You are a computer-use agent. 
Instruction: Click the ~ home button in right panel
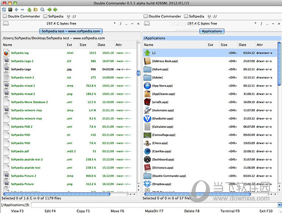[x=273, y=24]
